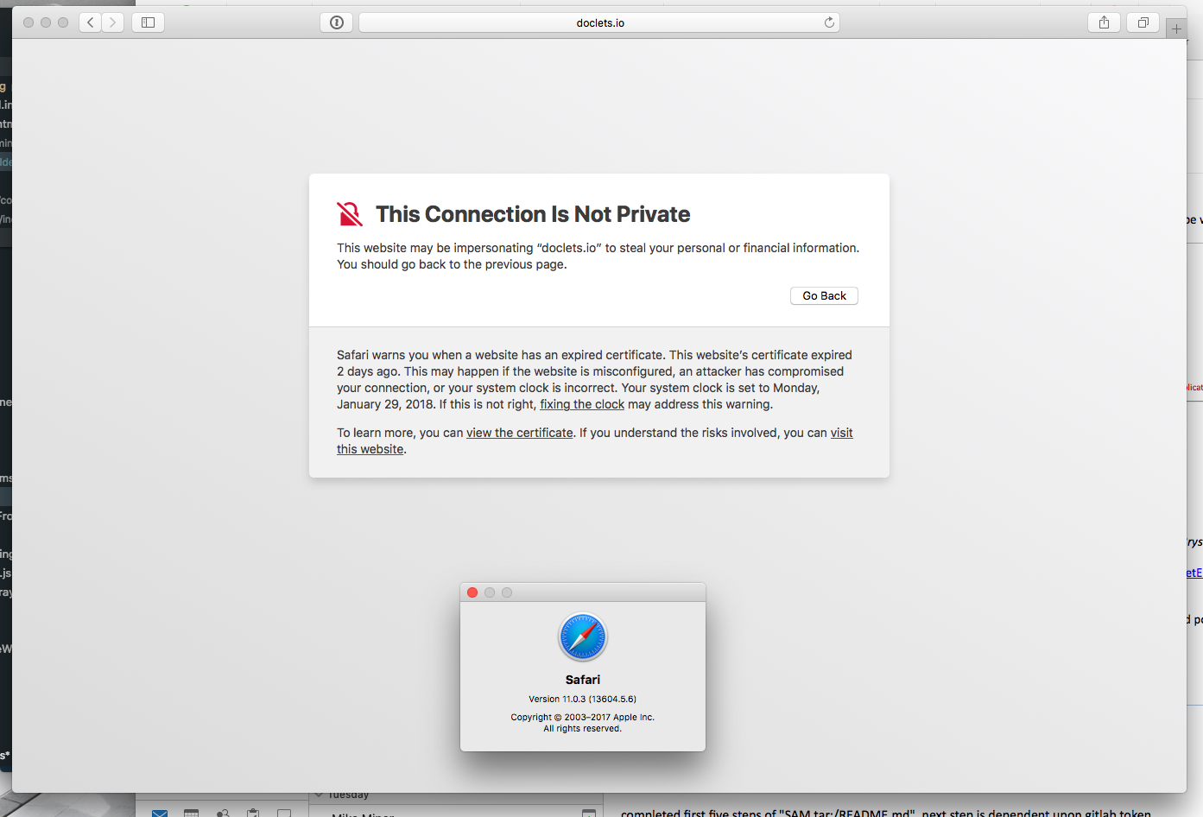Click the doclets.io address bar
This screenshot has height=817, width=1203.
pos(599,22)
